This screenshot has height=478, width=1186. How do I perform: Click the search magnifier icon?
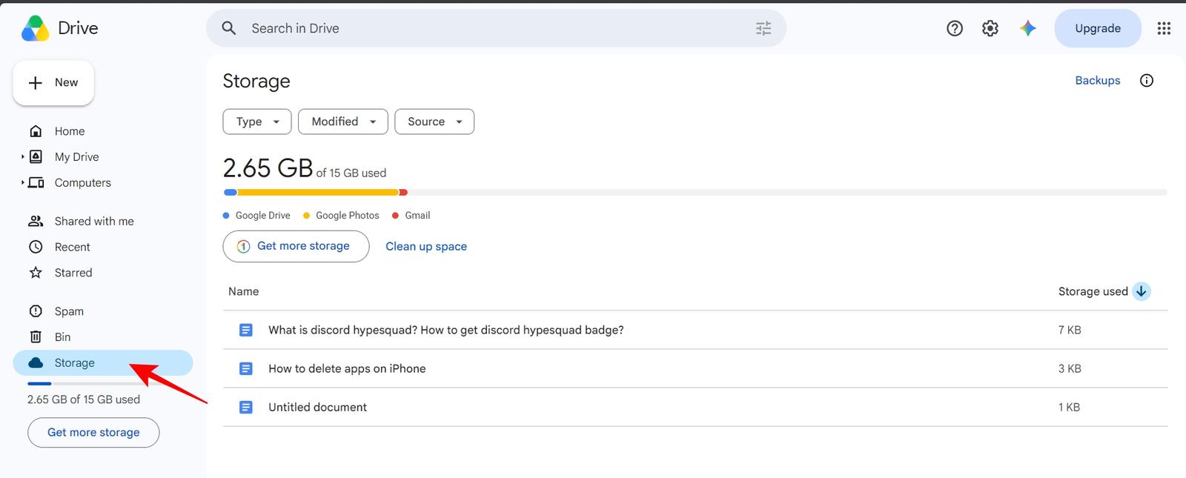pos(229,28)
